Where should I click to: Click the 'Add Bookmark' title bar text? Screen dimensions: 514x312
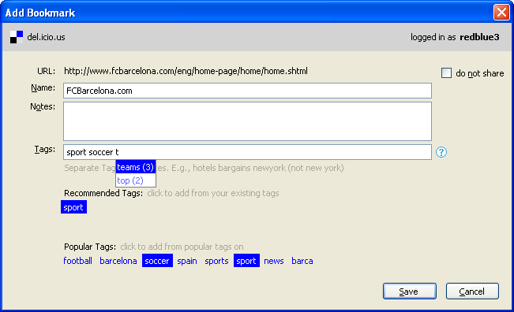pos(40,13)
